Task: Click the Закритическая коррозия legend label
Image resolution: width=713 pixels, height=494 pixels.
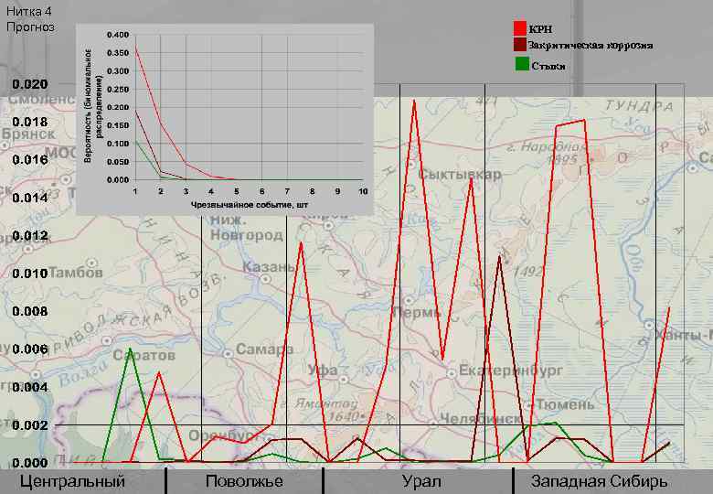Action: [x=591, y=46]
